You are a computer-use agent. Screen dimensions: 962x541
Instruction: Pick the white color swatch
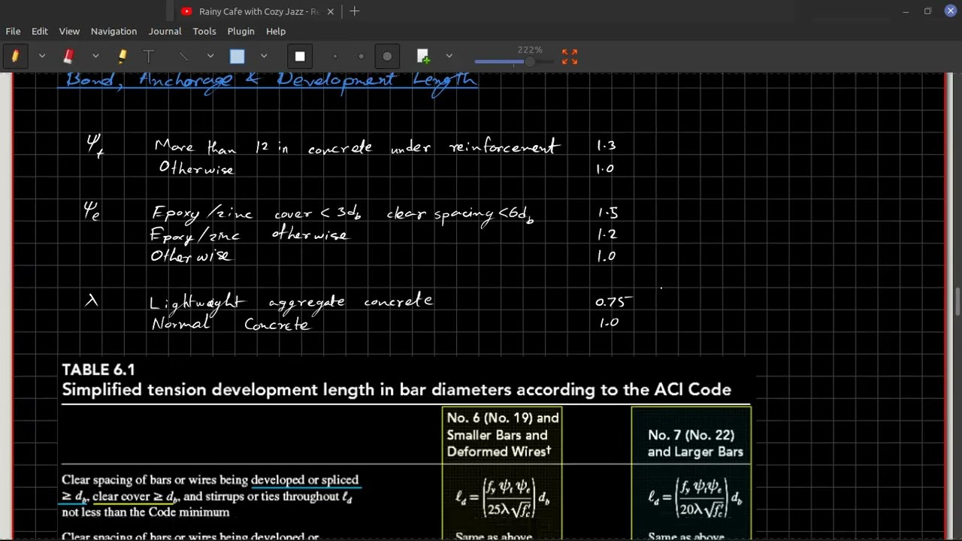point(300,56)
